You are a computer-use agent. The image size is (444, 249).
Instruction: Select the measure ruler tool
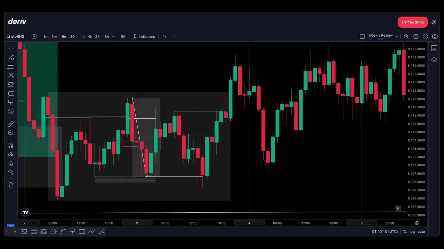pyautogui.click(x=11, y=124)
